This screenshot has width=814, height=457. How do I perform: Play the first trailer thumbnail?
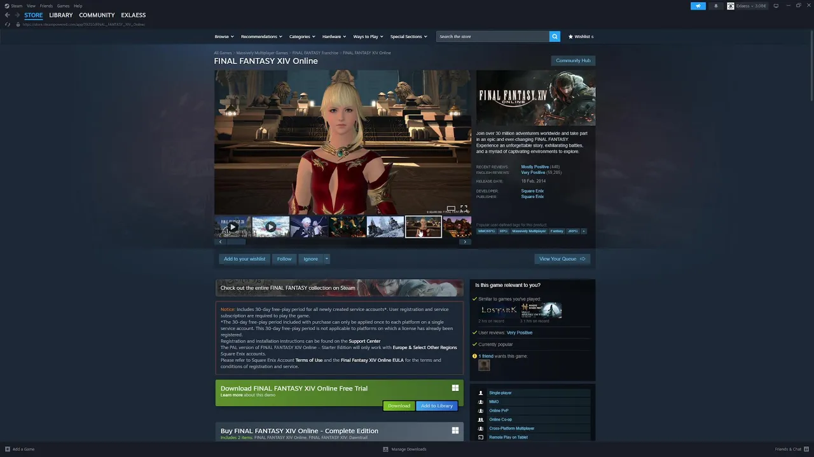tap(233, 227)
